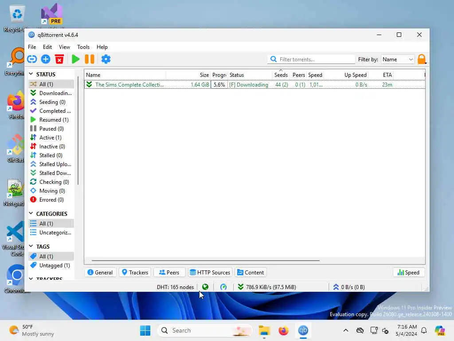Open the Windows Start menu

click(145, 330)
